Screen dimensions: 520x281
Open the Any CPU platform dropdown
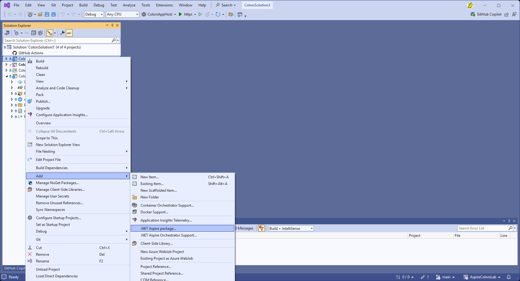[122, 14]
